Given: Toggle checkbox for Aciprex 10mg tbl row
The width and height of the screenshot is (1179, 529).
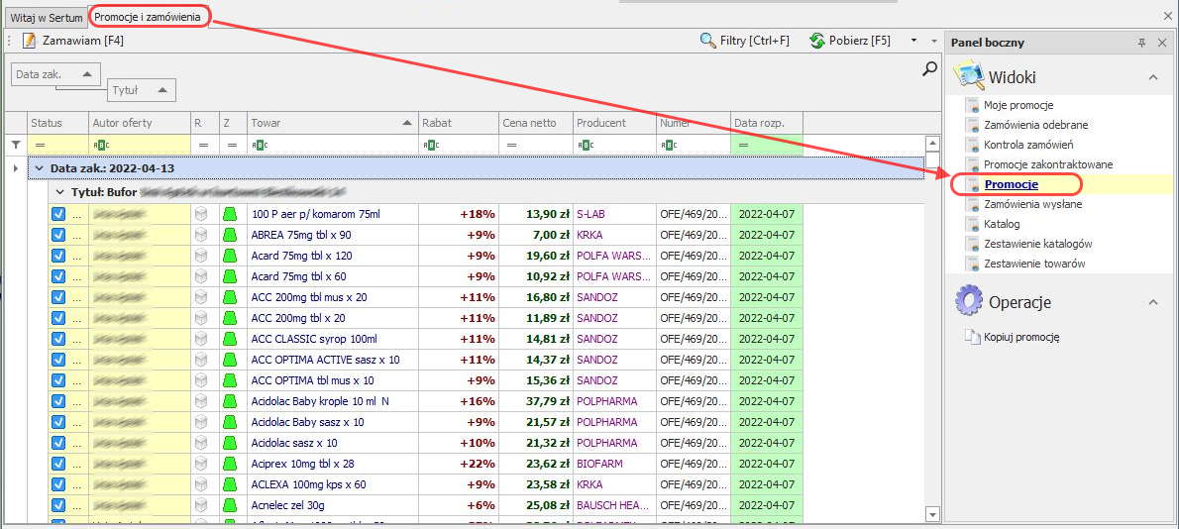Looking at the screenshot, I should click(57, 464).
